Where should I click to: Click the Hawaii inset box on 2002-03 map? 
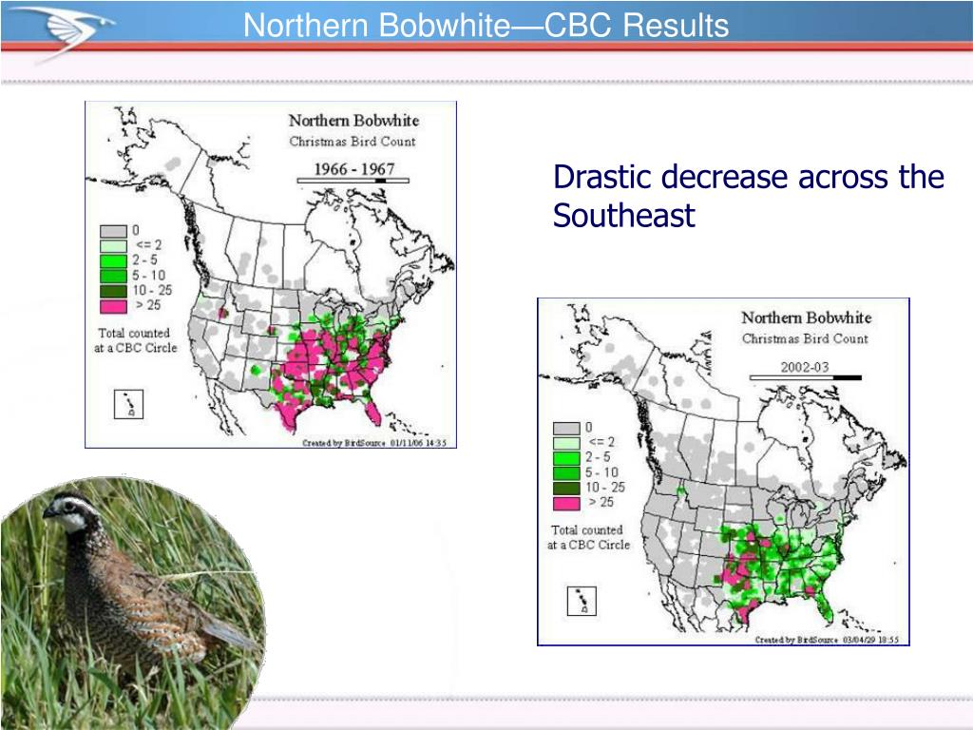pos(582,601)
